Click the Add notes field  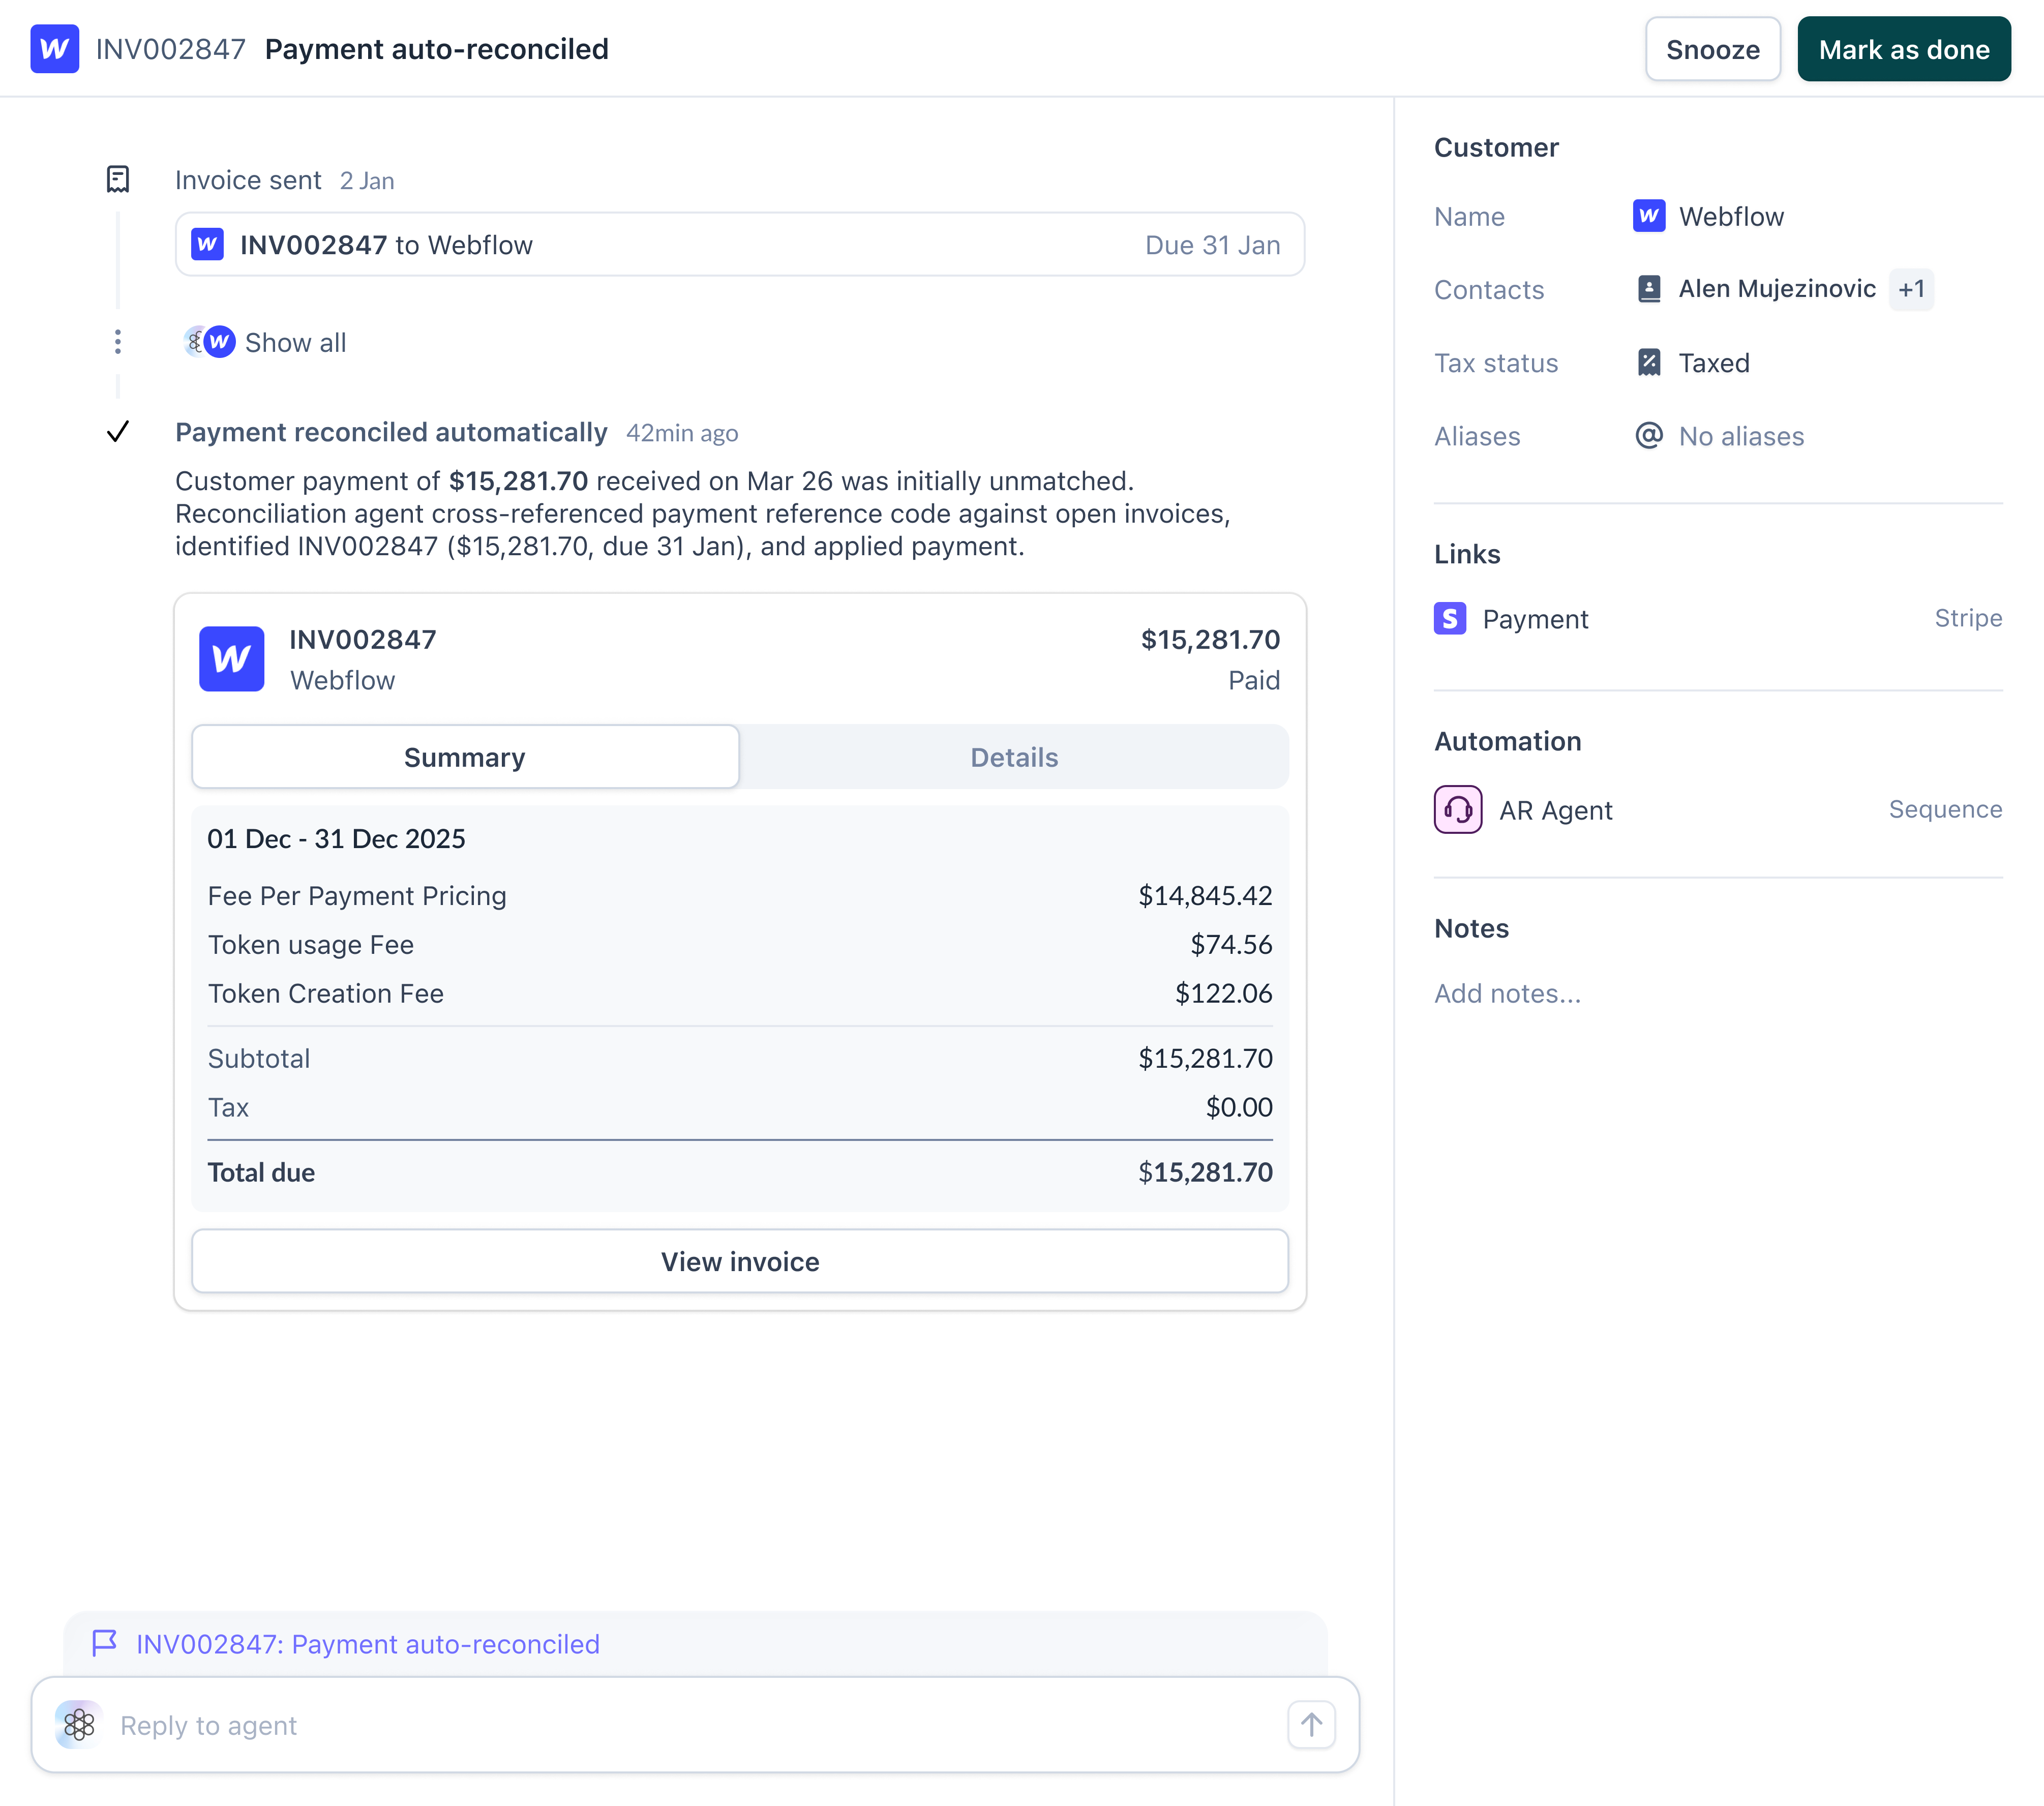(1507, 994)
